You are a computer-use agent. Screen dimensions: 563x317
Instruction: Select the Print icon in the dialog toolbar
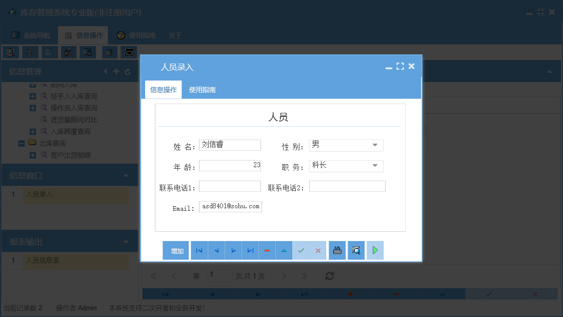337,250
